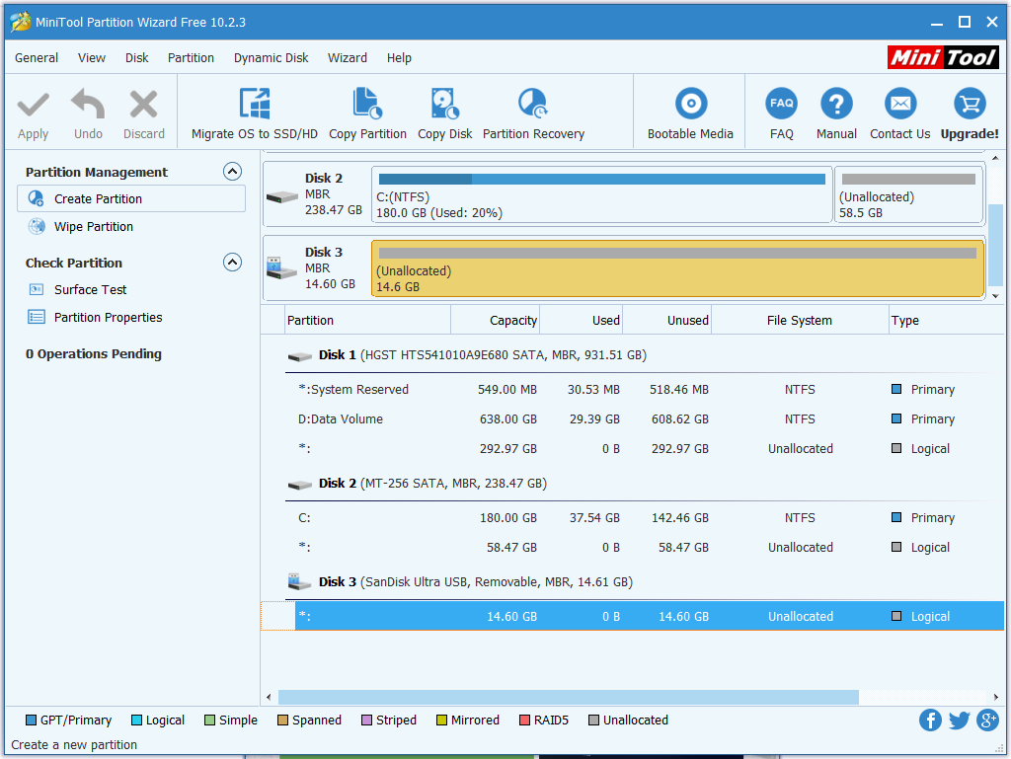This screenshot has width=1011, height=759.
Task: Open the Manual from the toolbar
Action: [836, 105]
